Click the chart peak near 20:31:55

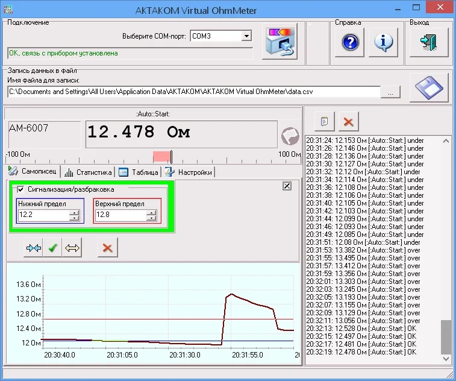[231, 294]
